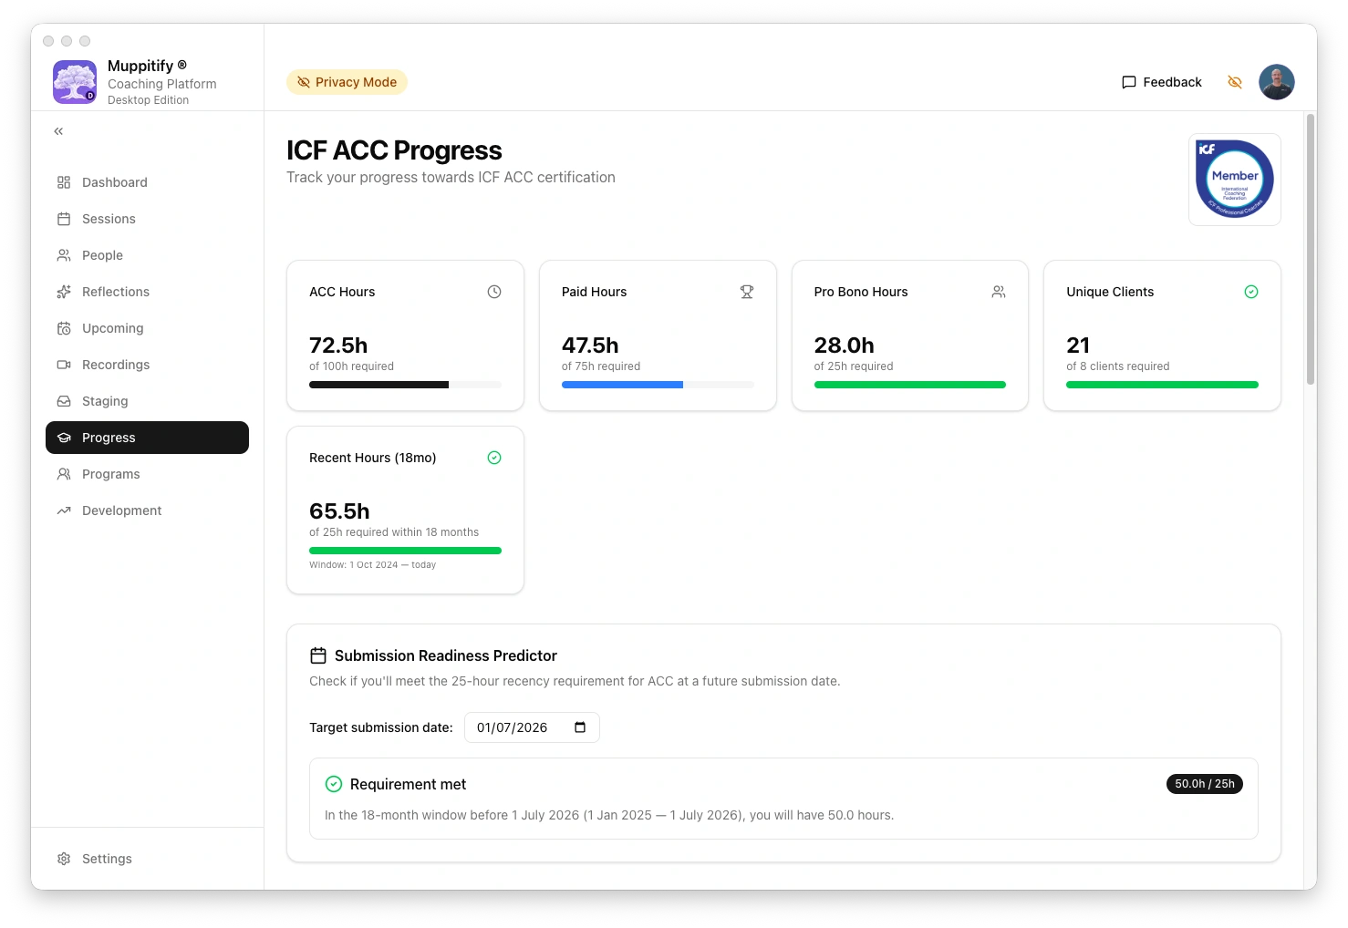Click the check circle on Recent Hours card
Image resolution: width=1348 pixels, height=928 pixels.
click(494, 458)
